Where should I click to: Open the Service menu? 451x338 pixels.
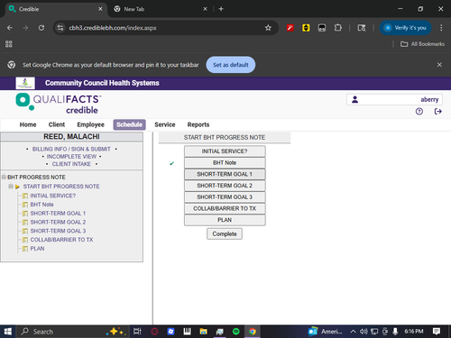165,124
